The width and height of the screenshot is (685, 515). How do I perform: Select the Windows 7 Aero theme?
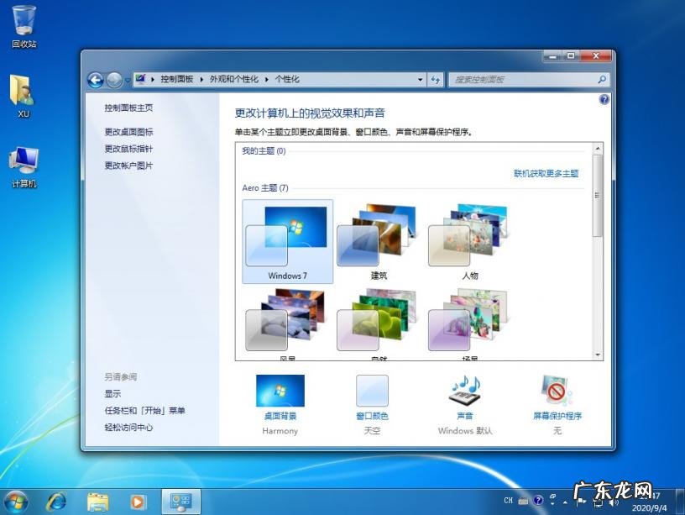click(x=287, y=241)
